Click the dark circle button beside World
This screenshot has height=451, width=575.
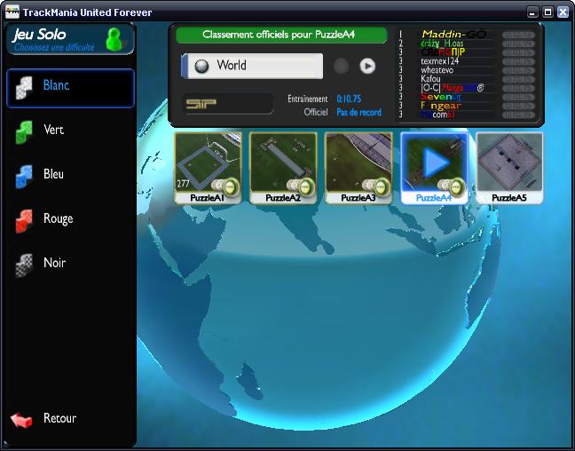point(342,66)
